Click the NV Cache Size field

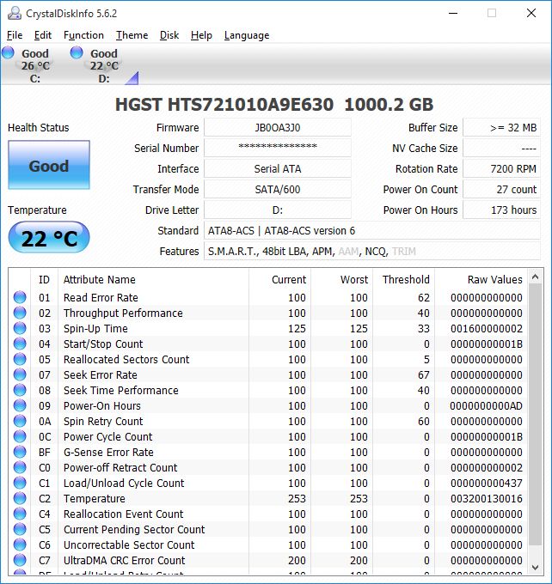(x=501, y=149)
